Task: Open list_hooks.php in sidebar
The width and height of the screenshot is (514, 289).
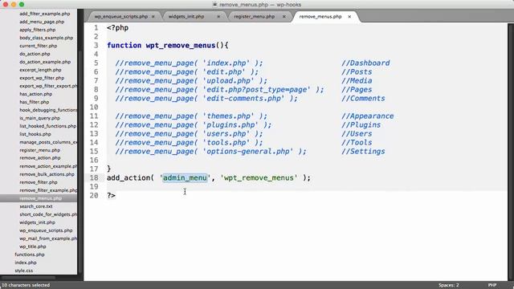Action: click(35, 134)
